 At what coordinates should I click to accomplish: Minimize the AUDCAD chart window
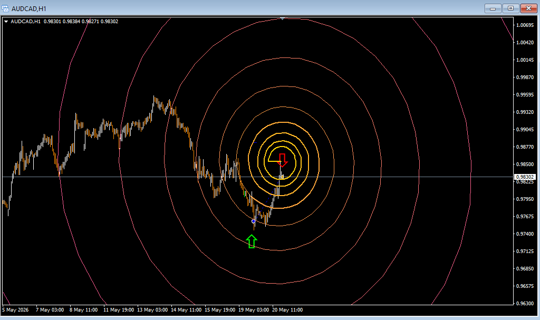493,8
